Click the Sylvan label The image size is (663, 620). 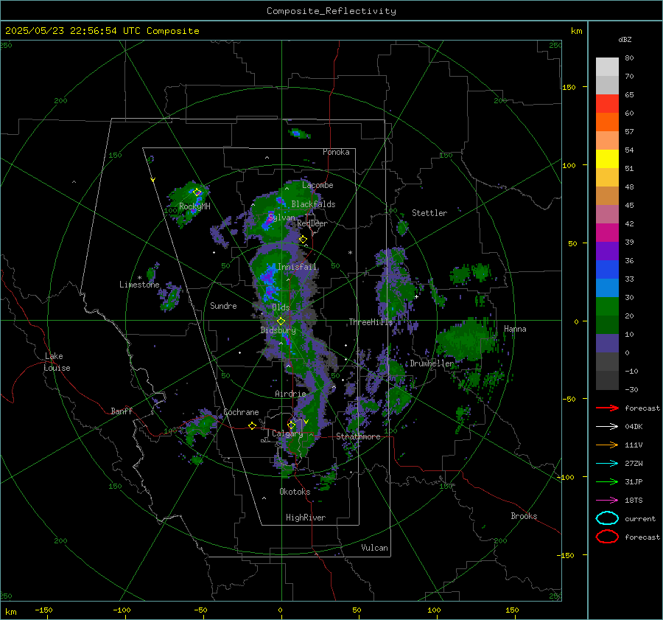(281, 217)
